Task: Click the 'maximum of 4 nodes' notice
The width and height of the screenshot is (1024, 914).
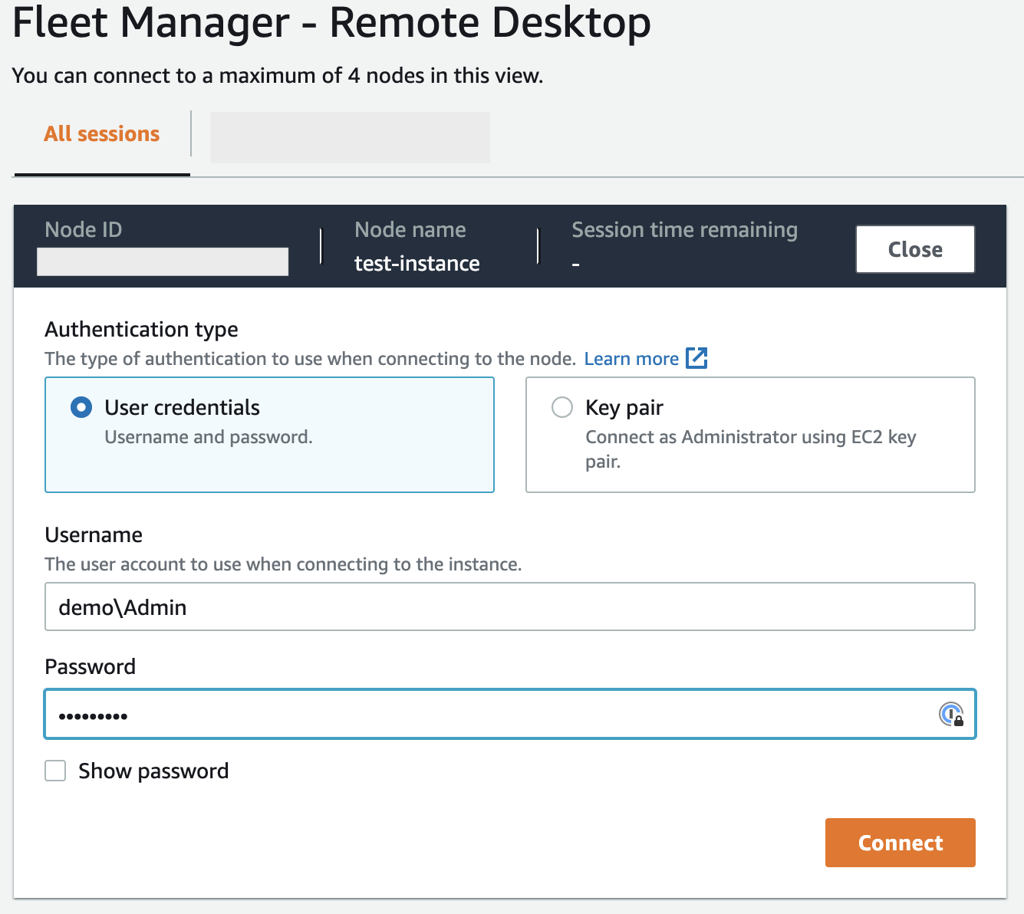Action: (278, 76)
